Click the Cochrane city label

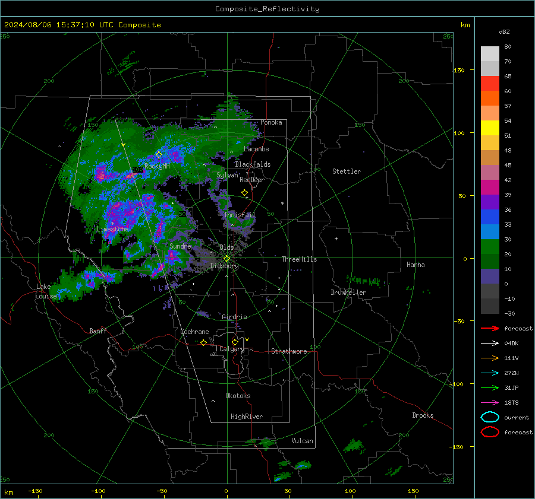click(x=194, y=332)
